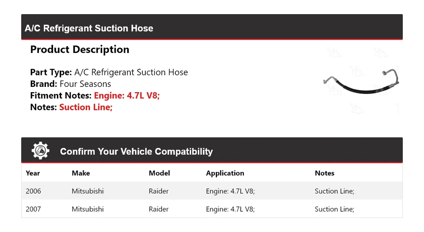Click the gear compatibility icon

point(40,151)
